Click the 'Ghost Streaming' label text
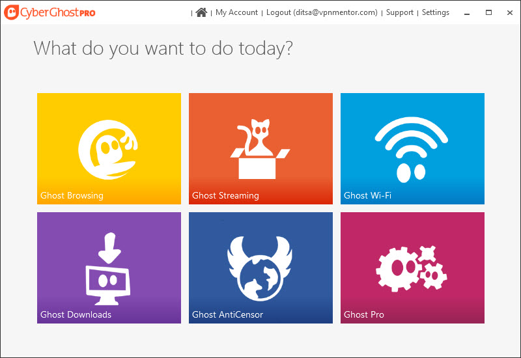521x358 pixels. [225, 195]
